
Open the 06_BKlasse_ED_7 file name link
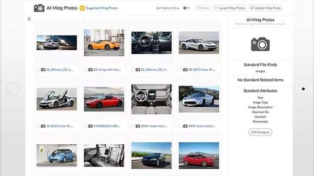pos(154,70)
